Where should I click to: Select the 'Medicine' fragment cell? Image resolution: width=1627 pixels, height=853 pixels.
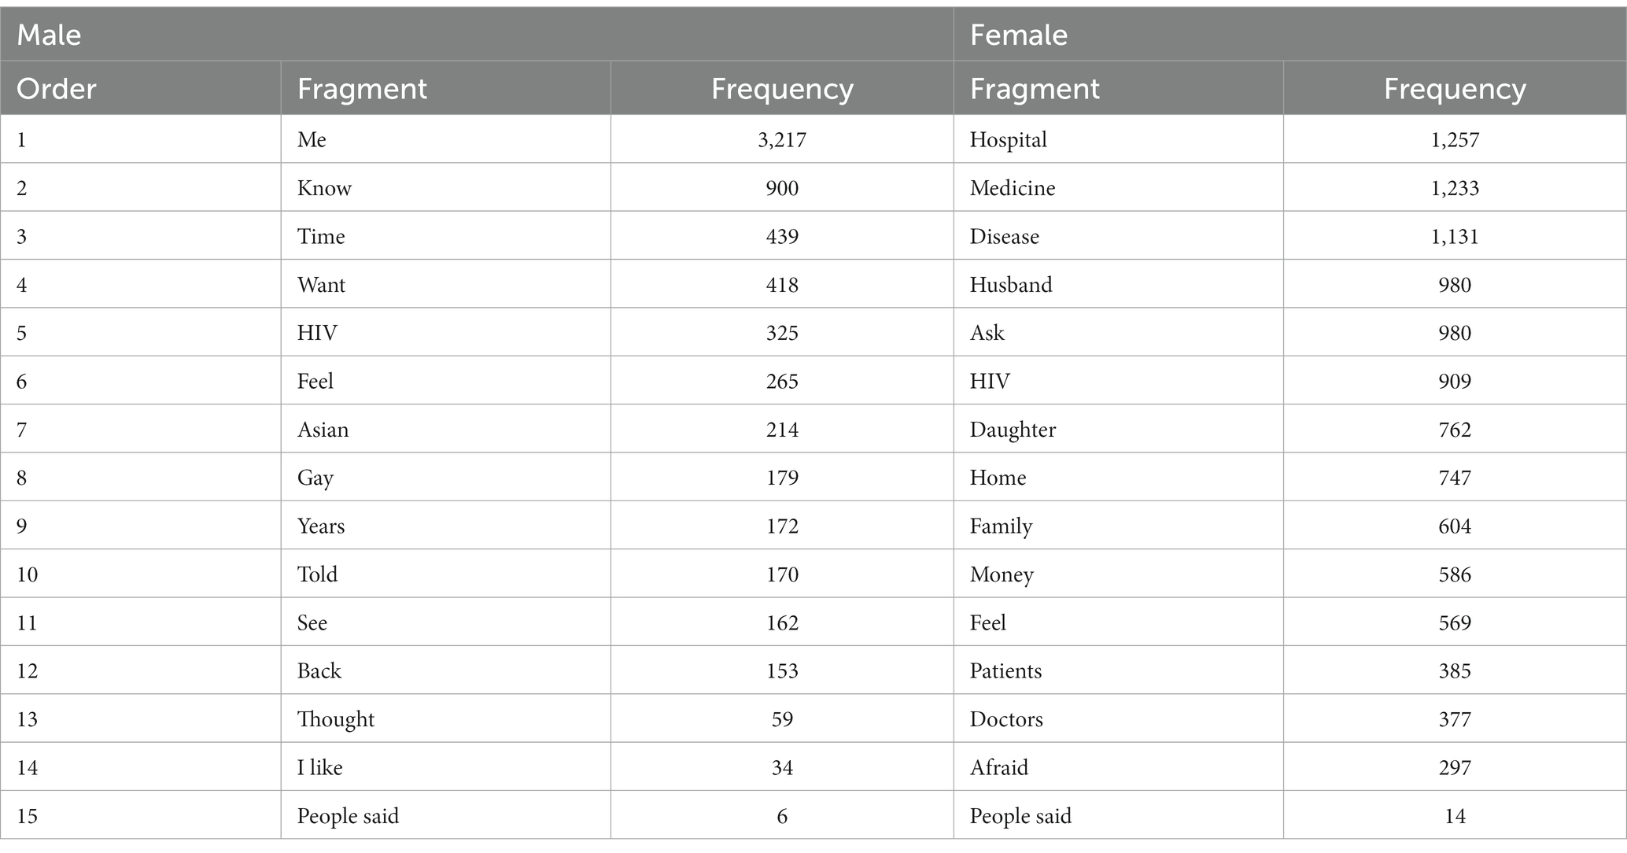[1118, 187]
